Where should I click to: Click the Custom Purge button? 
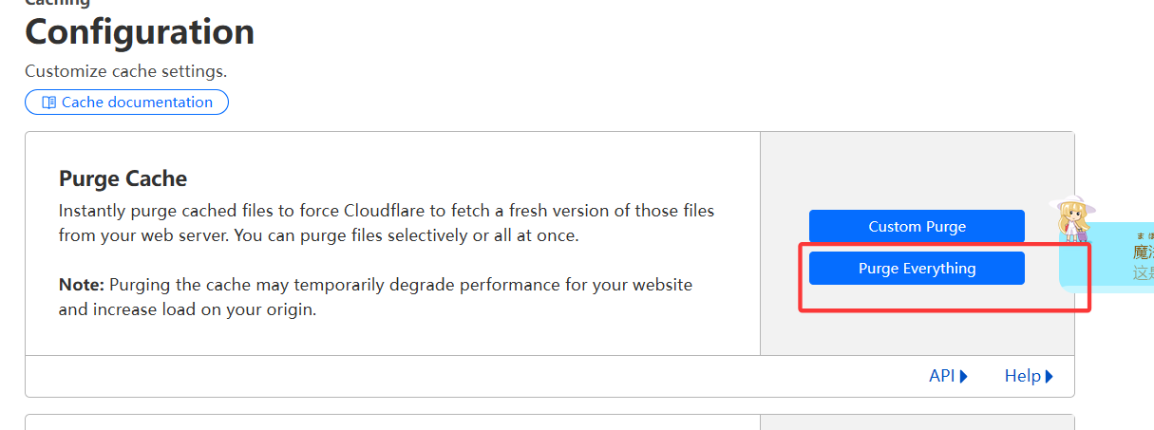point(917,226)
